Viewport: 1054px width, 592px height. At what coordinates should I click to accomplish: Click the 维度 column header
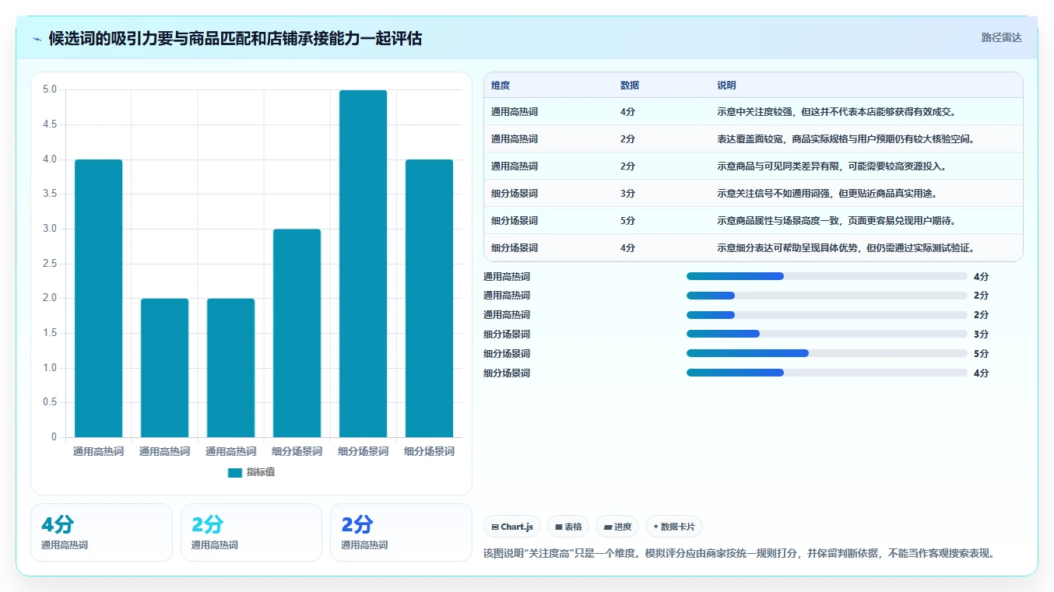[501, 86]
